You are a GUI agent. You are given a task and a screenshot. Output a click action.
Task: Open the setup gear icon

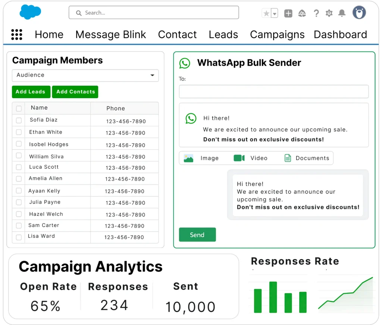(329, 13)
